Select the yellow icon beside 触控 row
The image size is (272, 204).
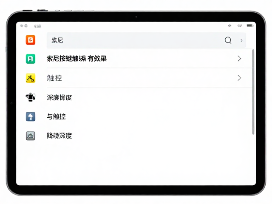pyautogui.click(x=31, y=78)
